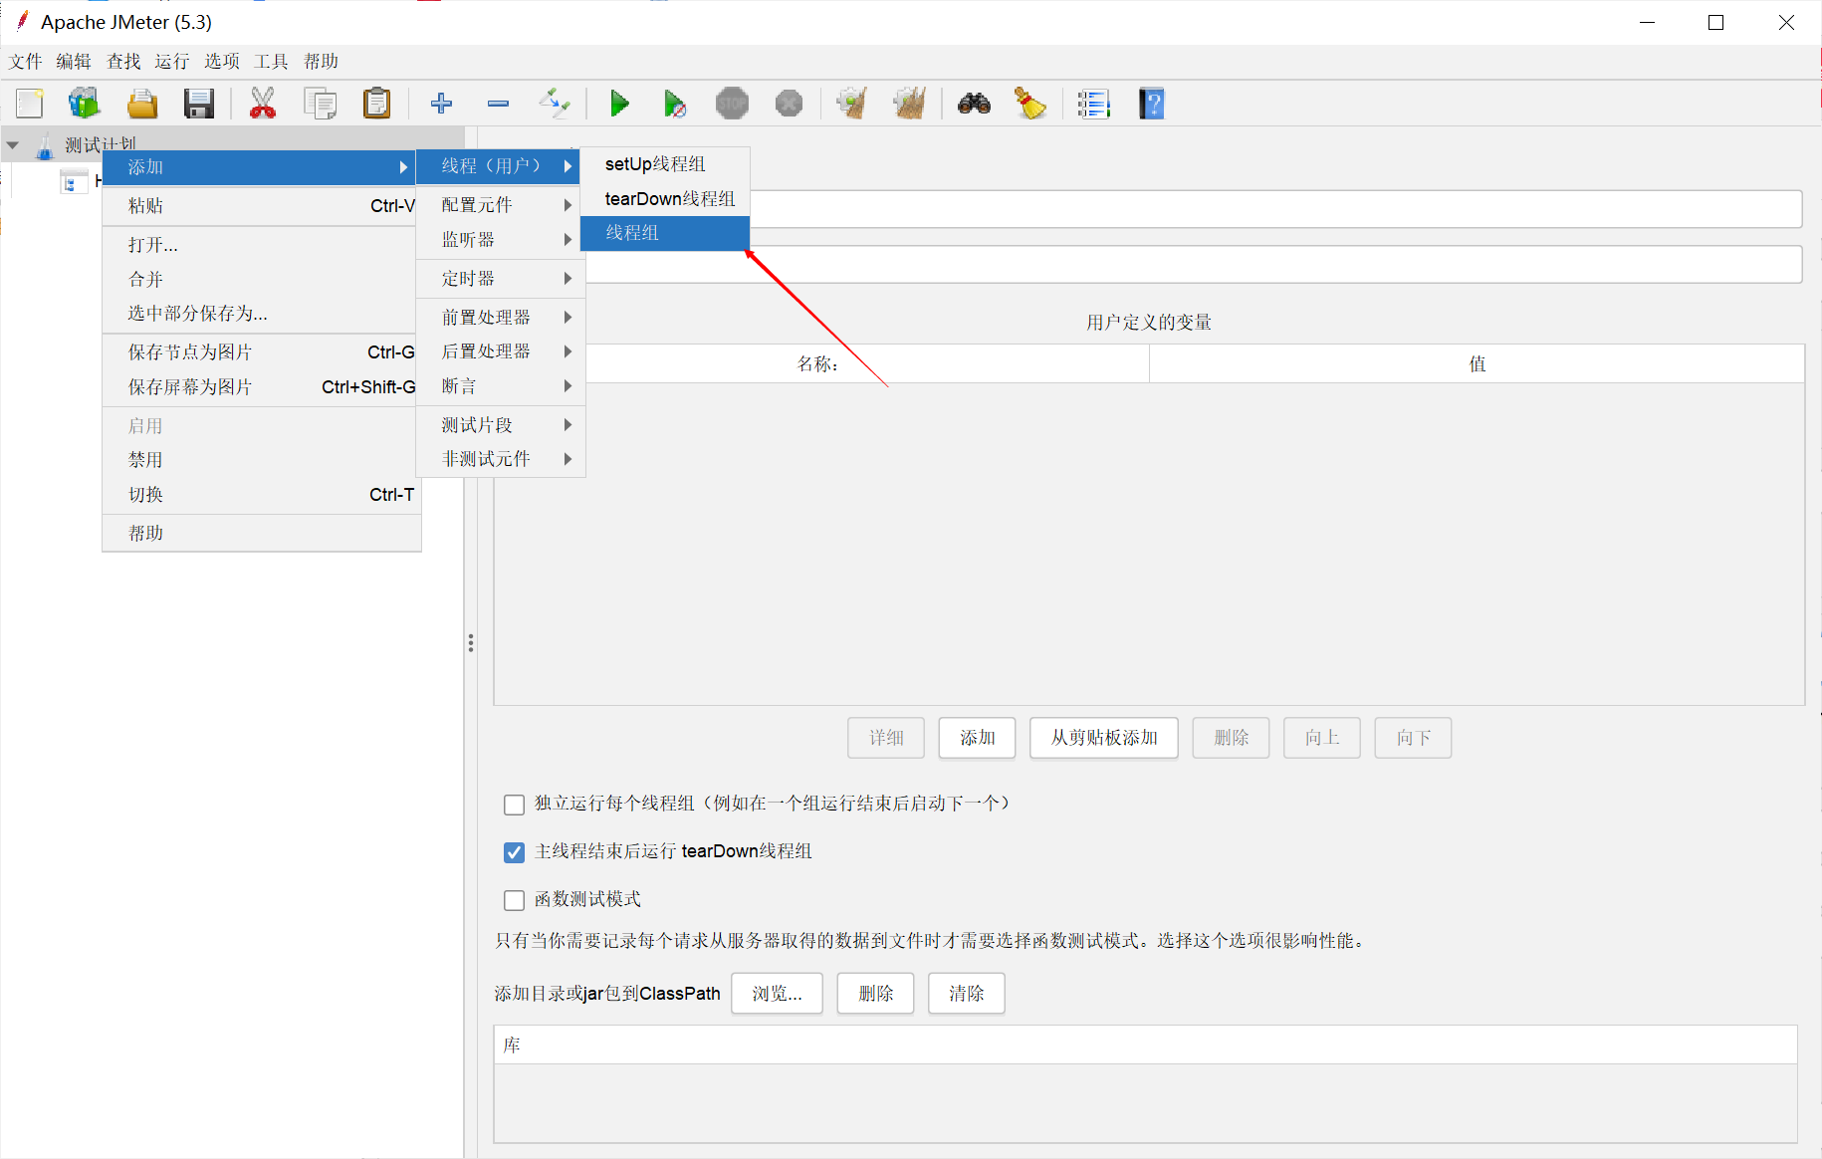Expand the 前置处理器 submenu
This screenshot has width=1822, height=1159.
(500, 318)
